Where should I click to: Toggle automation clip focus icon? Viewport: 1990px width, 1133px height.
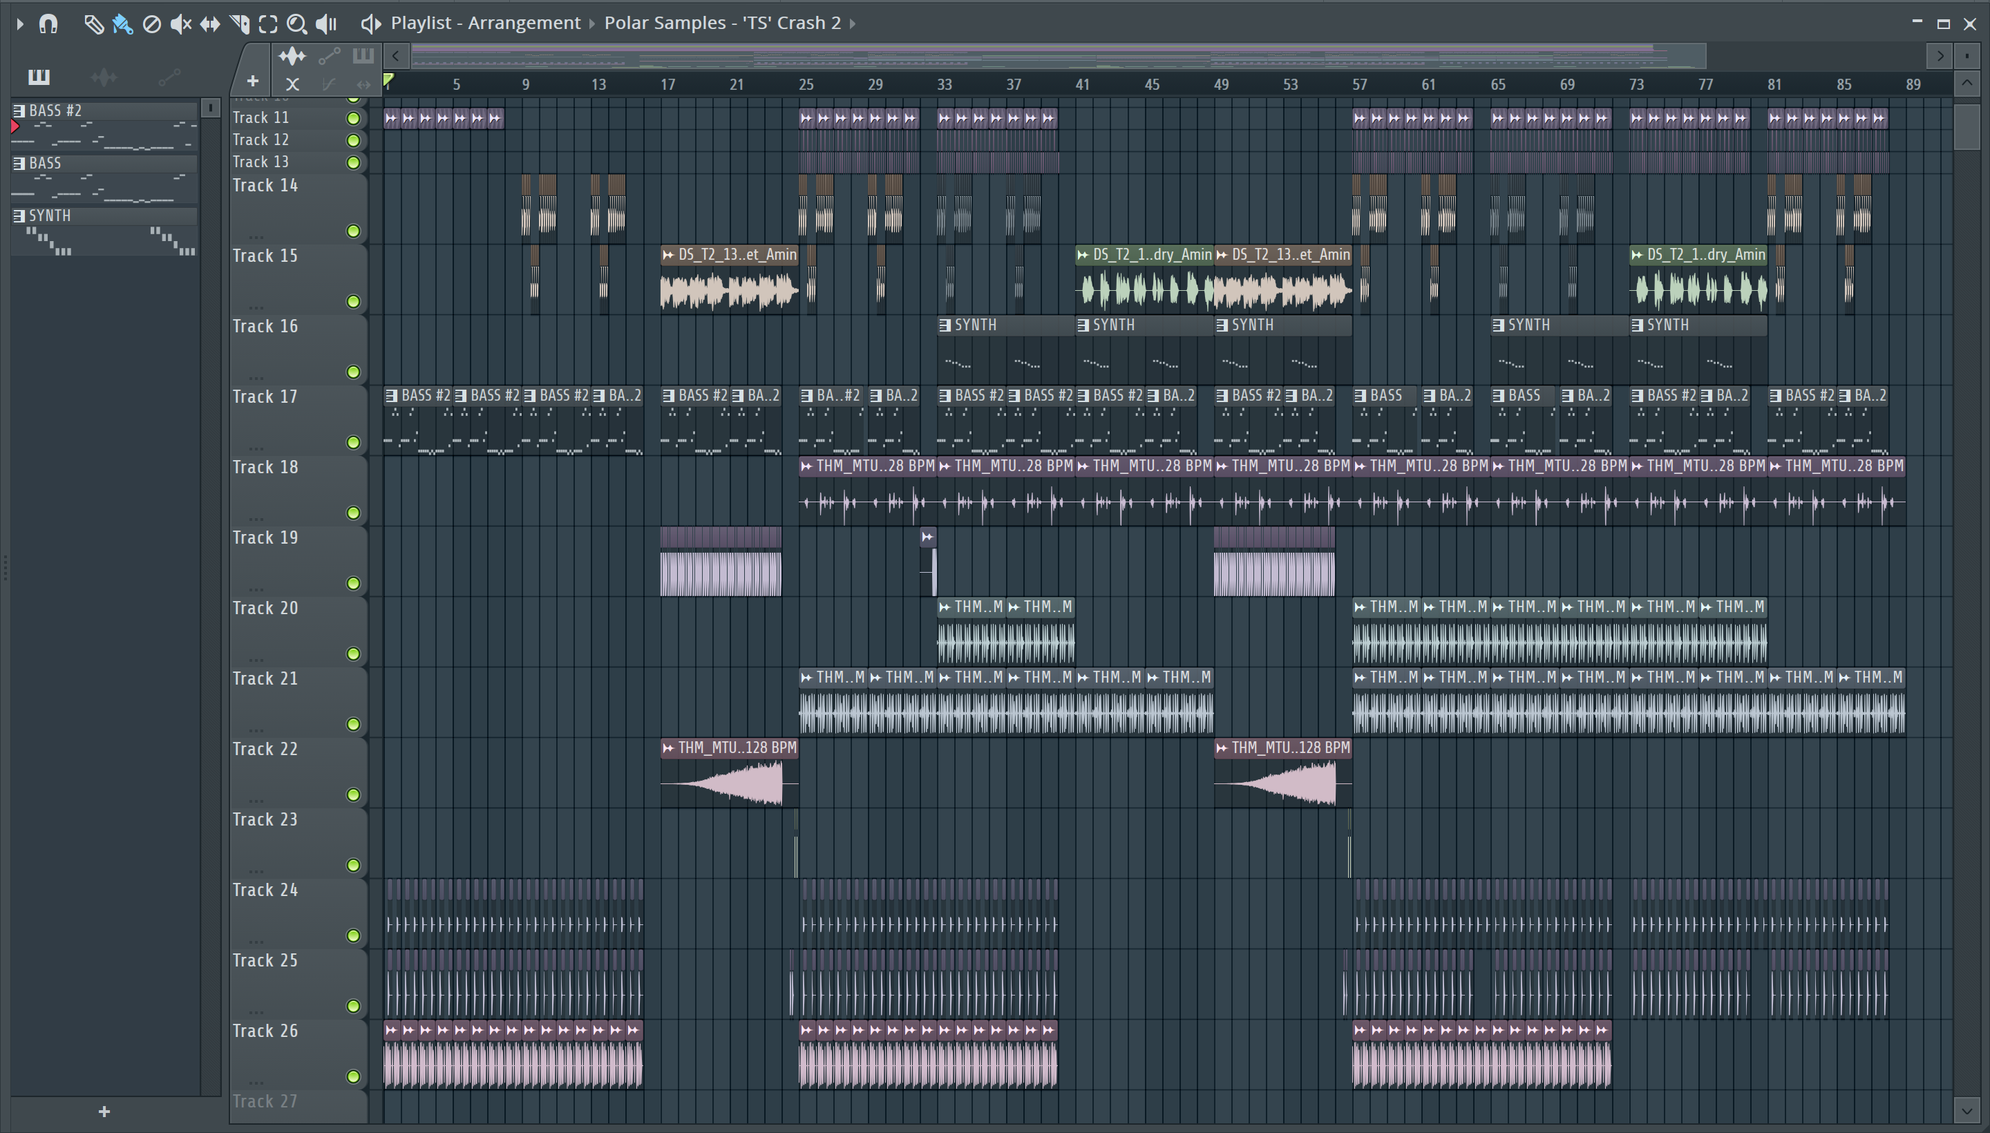point(328,56)
